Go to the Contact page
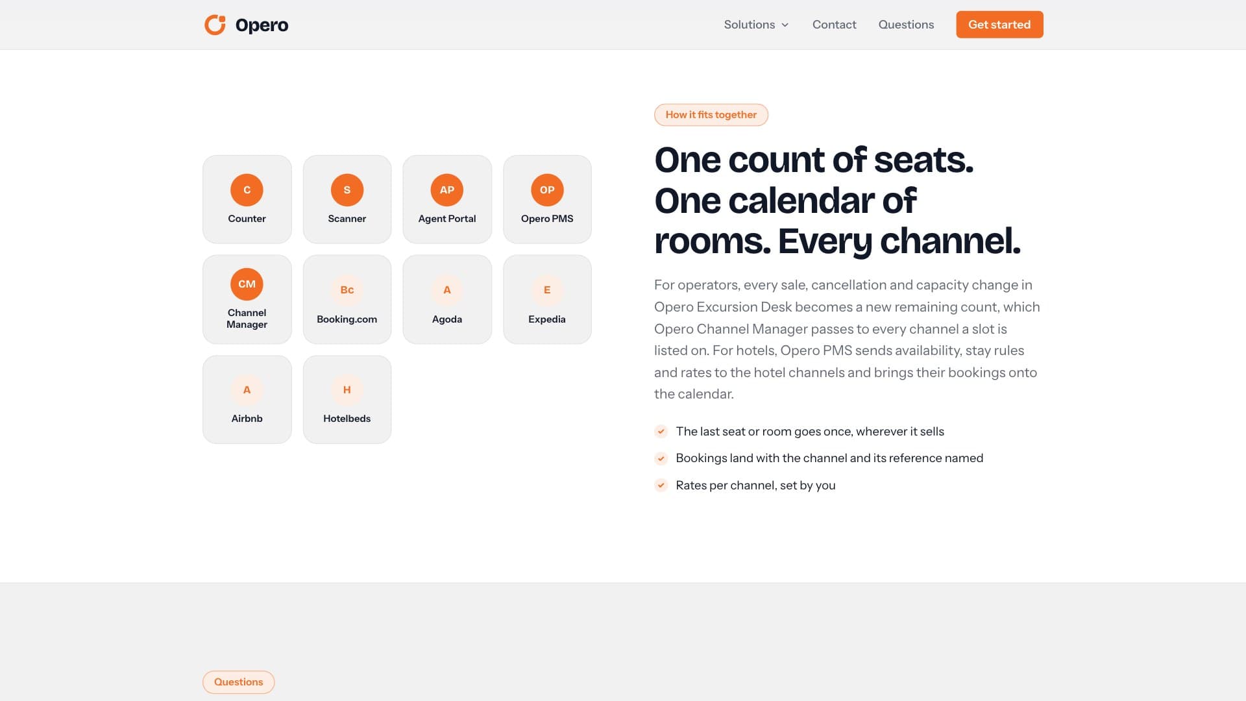 (x=835, y=25)
